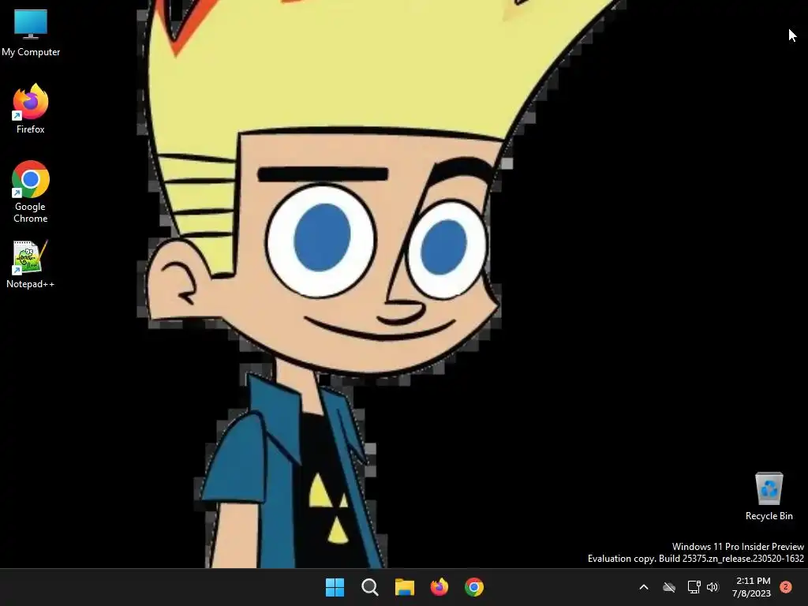Open network status tray icon

pos(694,587)
